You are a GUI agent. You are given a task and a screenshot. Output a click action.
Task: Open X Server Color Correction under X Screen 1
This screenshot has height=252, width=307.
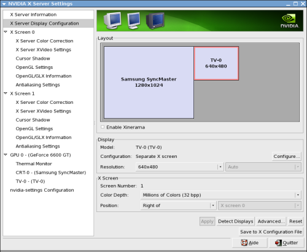44,102
